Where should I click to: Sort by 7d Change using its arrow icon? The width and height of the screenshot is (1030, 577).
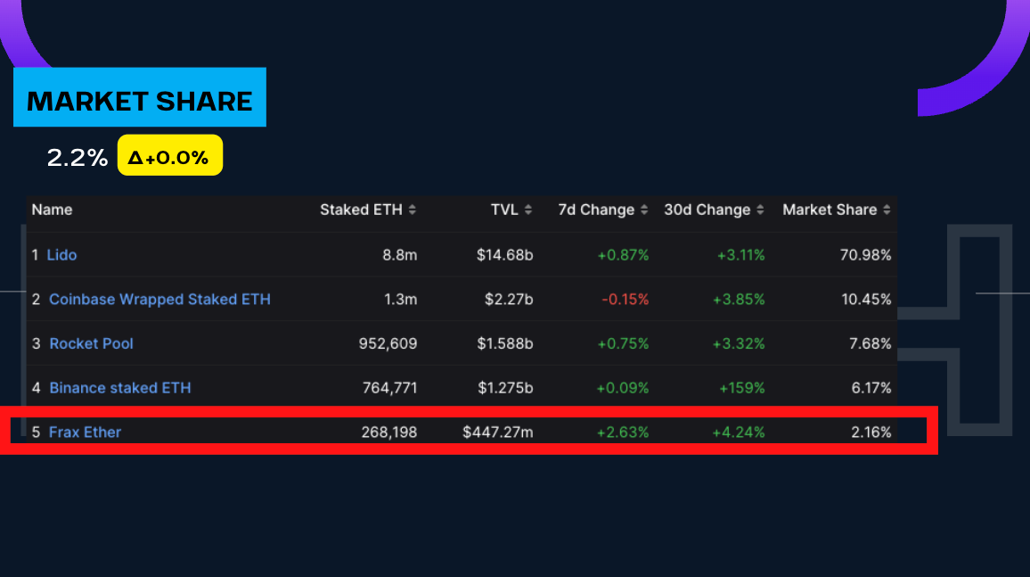[644, 210]
